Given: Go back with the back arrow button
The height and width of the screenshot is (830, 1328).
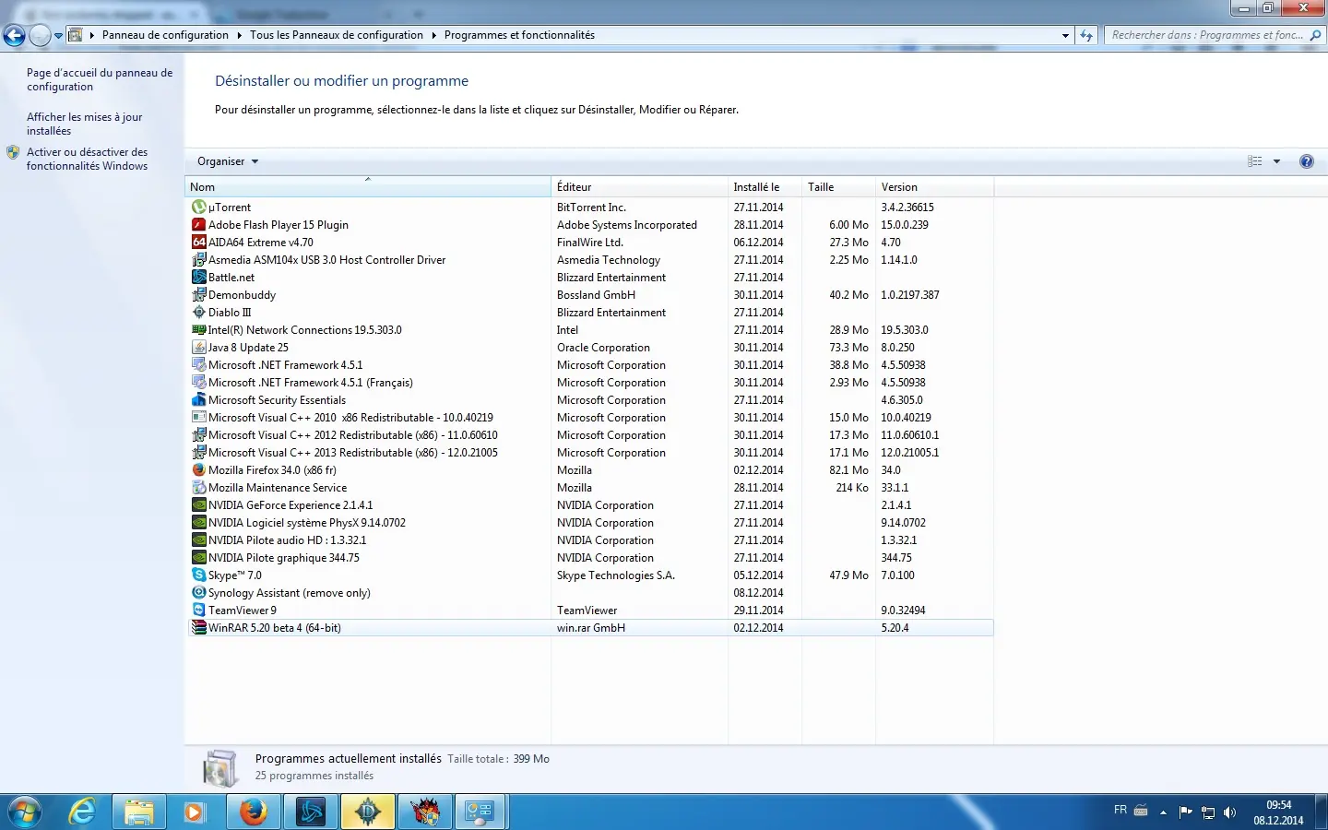Looking at the screenshot, I should (x=14, y=35).
